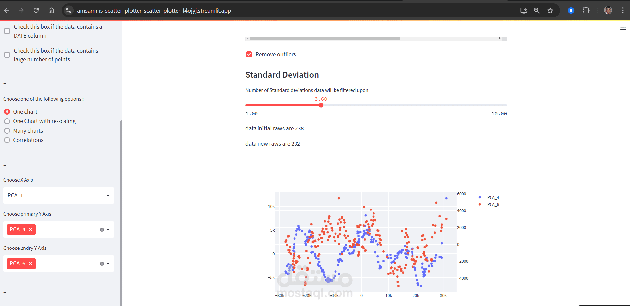Open the Streamlit hamburger menu
This screenshot has width=630, height=306.
623,30
